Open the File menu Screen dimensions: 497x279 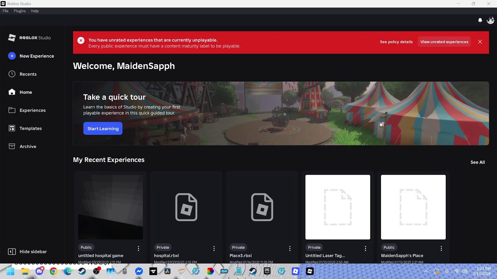pos(5,11)
